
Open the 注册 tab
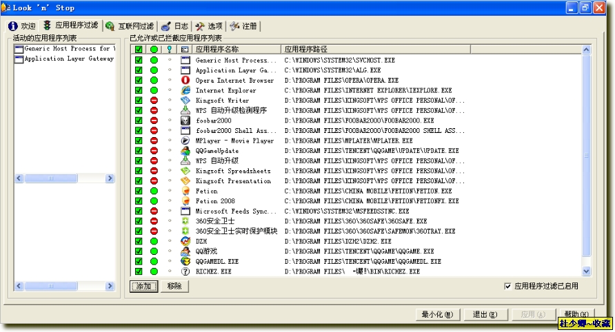(243, 26)
